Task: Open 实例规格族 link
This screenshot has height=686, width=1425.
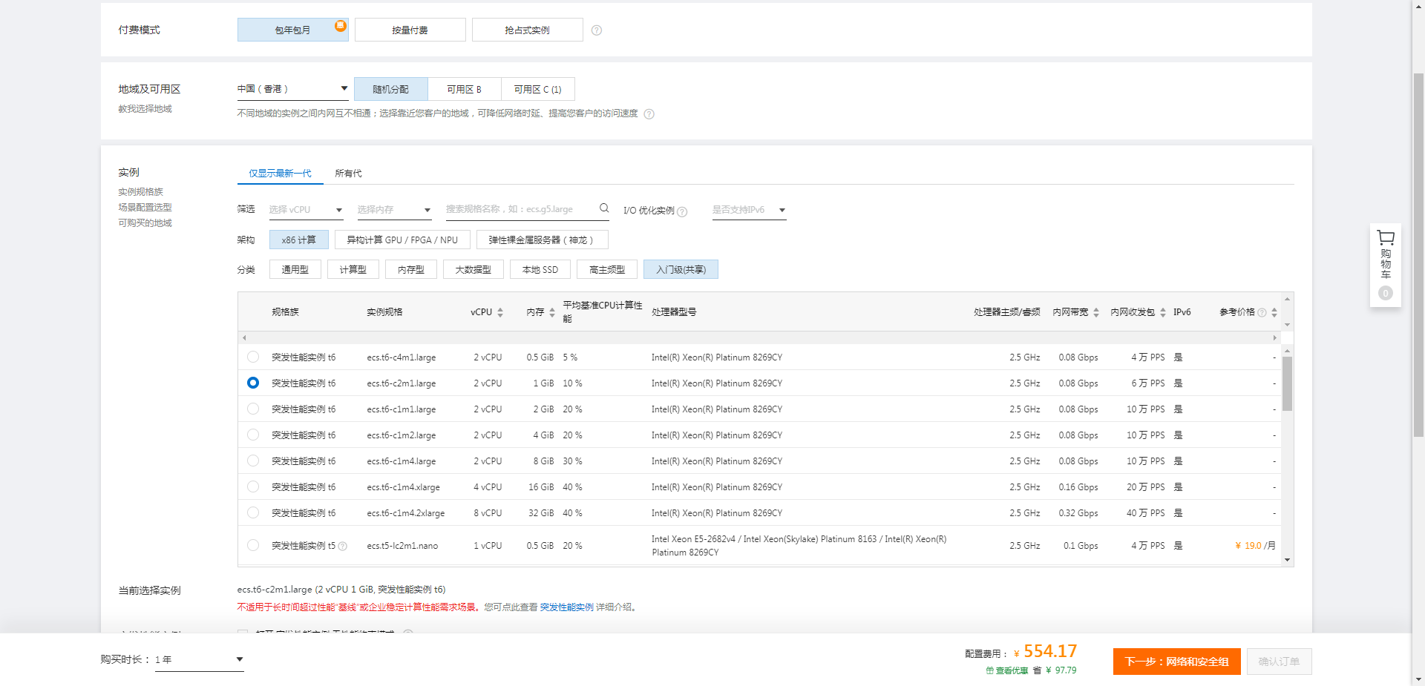Action: point(140,192)
